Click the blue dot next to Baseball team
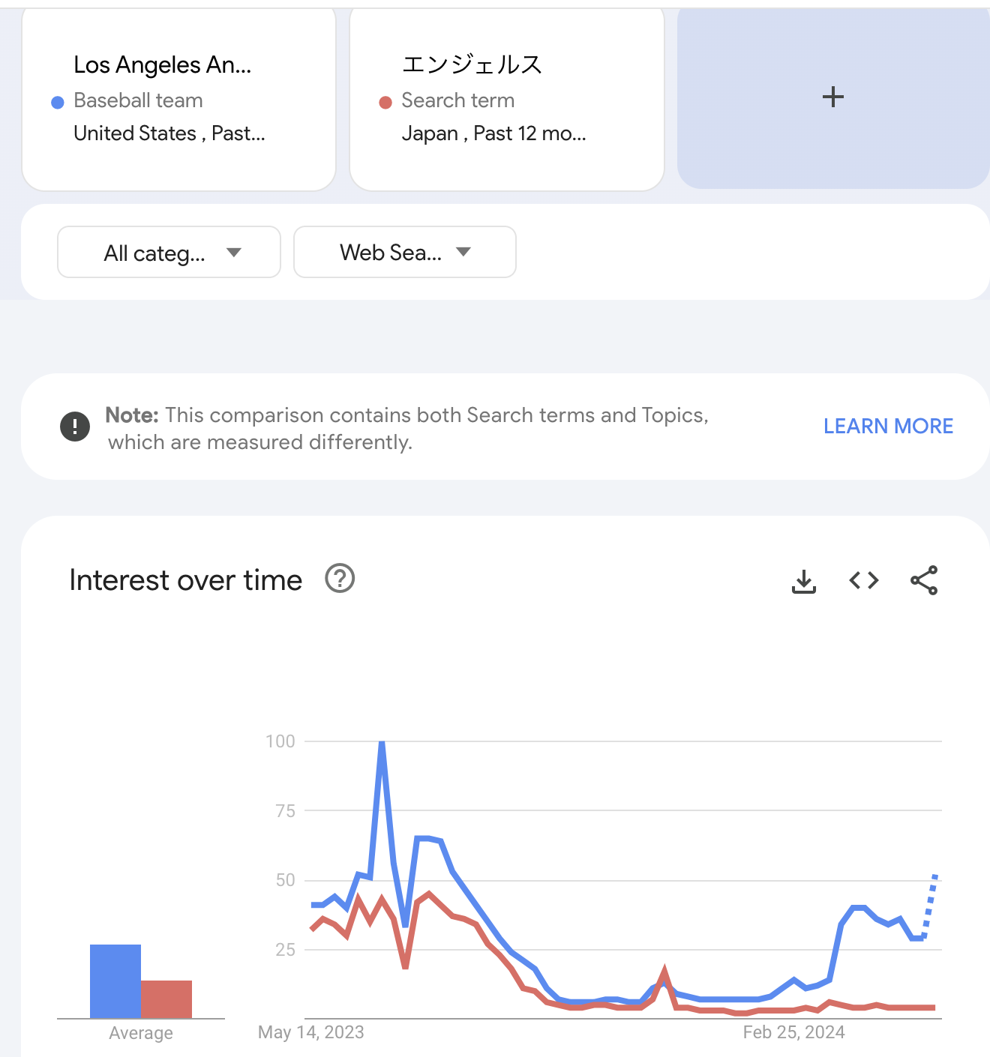The image size is (990, 1057). coord(58,103)
